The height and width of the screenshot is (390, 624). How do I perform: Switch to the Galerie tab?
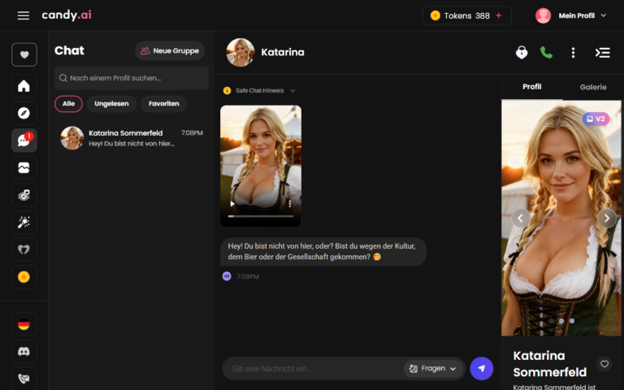[593, 87]
